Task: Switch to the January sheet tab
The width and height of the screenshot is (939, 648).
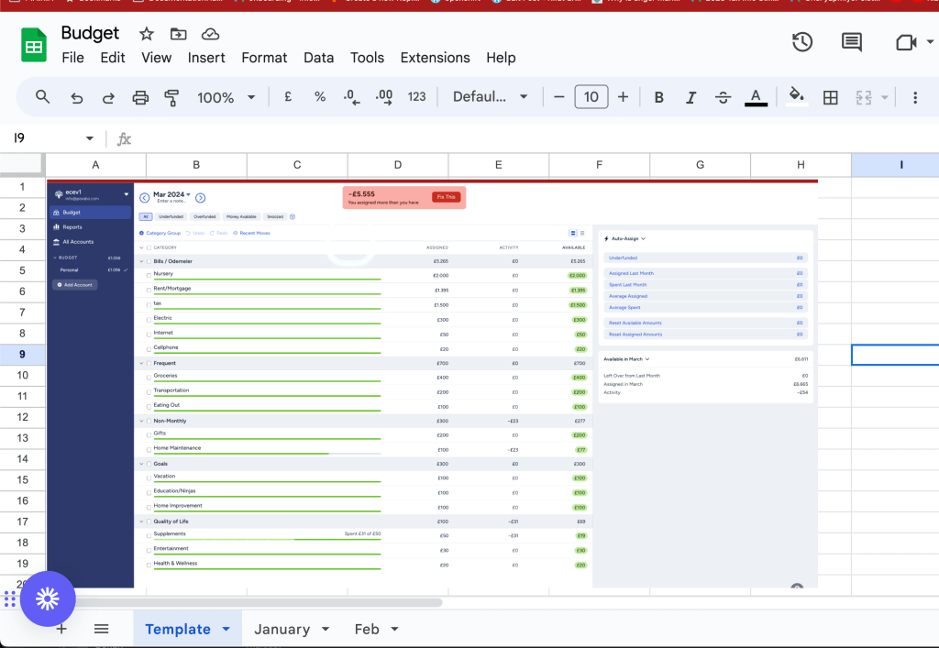Action: click(282, 629)
